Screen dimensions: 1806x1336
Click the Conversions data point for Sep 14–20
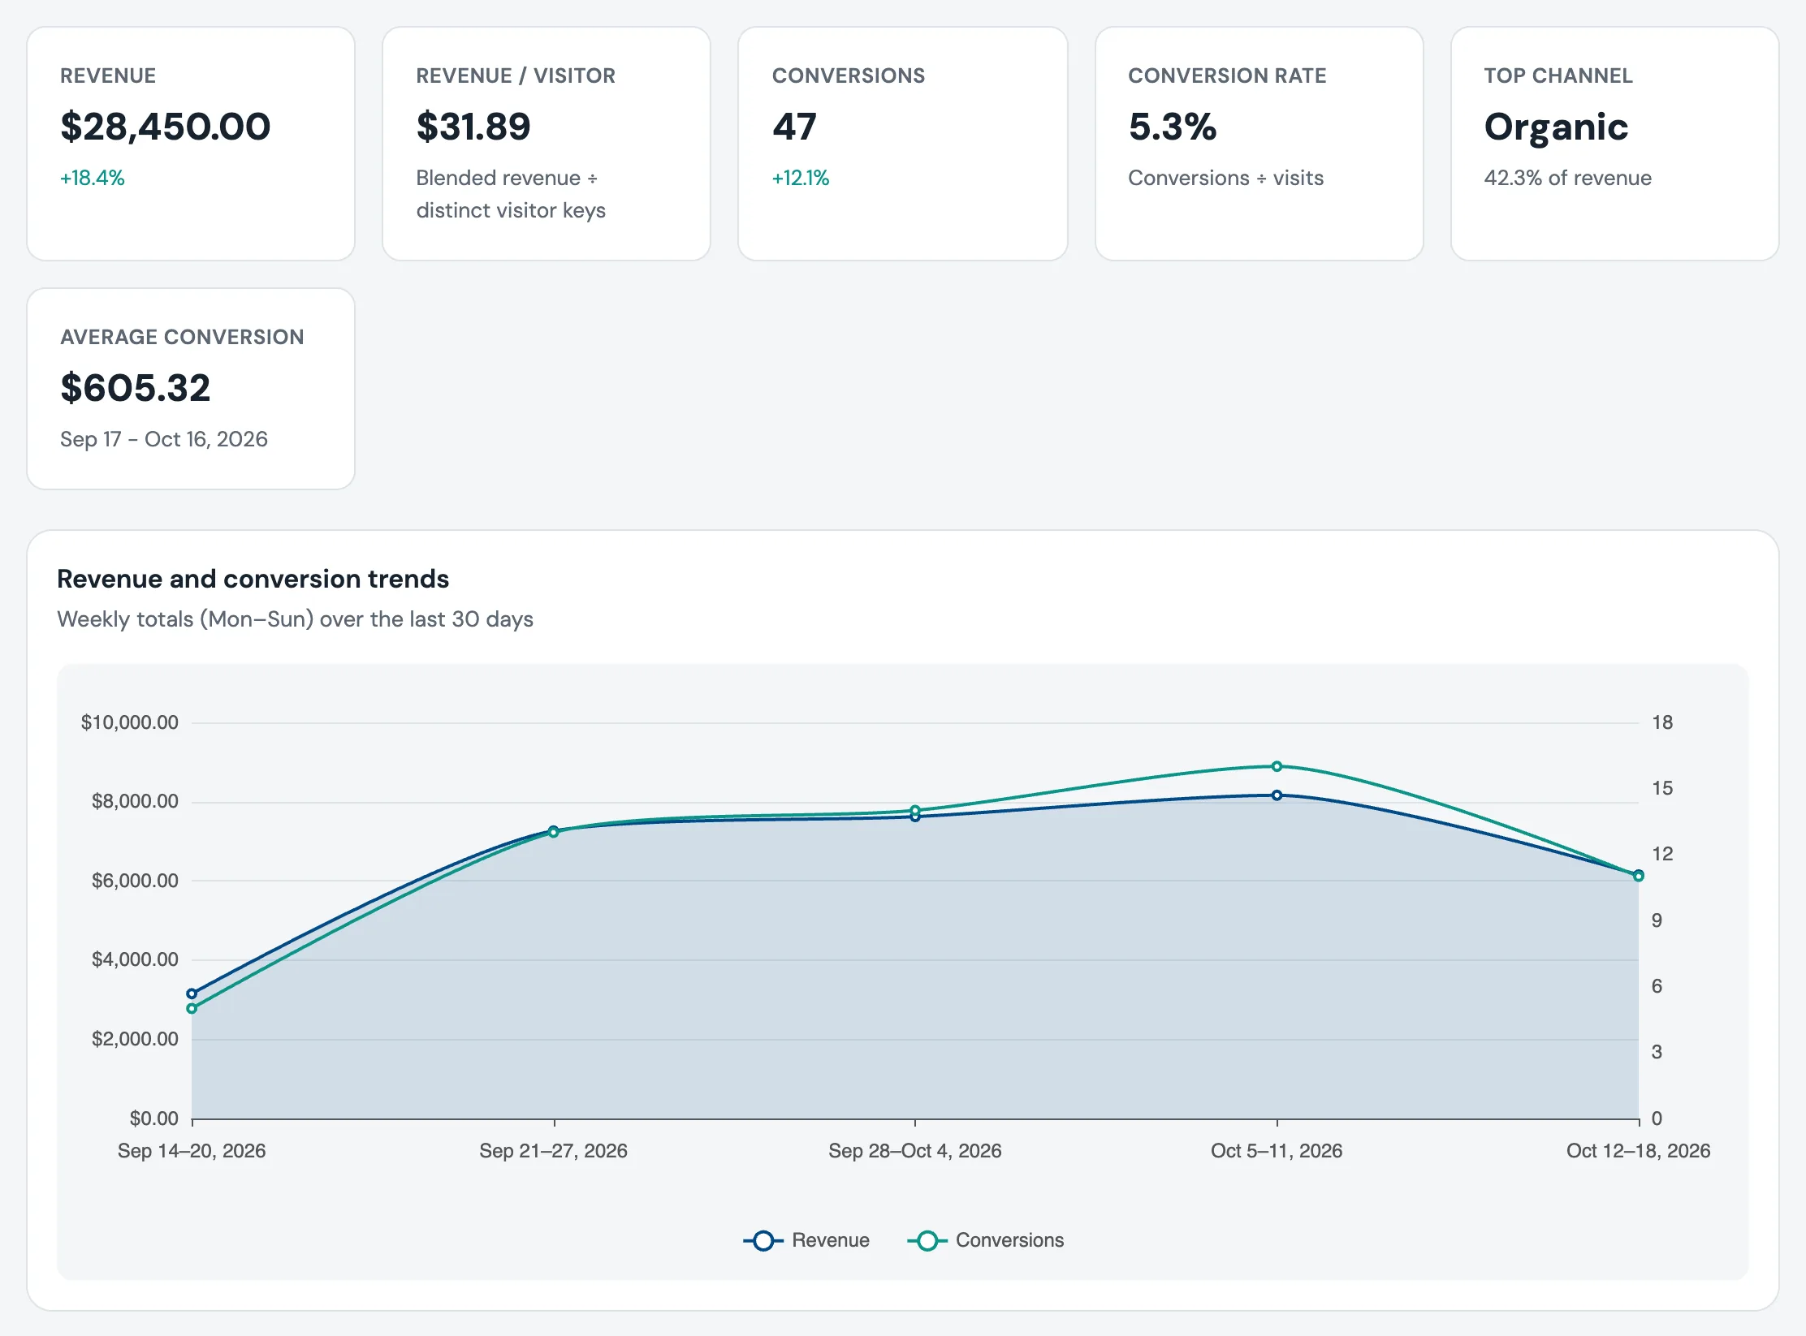192,1009
